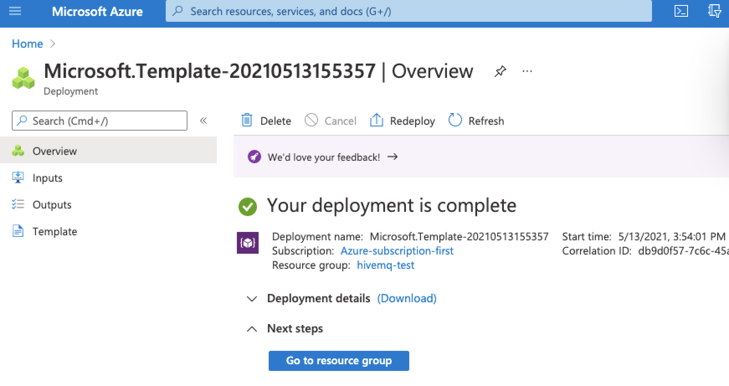Screen dimensions: 729x386
Task: Click the Cancel toolbar button label
Action: (x=341, y=121)
